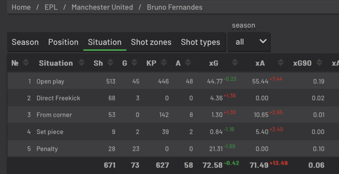Go to Home breadcrumb link
339x174 pixels.
click(21, 7)
